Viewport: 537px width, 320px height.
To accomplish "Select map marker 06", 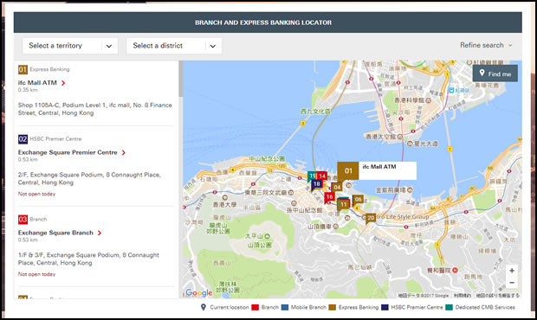I will pyautogui.click(x=359, y=199).
